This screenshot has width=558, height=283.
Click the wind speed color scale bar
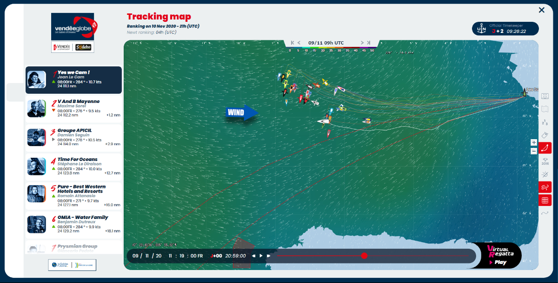pos(332,48)
